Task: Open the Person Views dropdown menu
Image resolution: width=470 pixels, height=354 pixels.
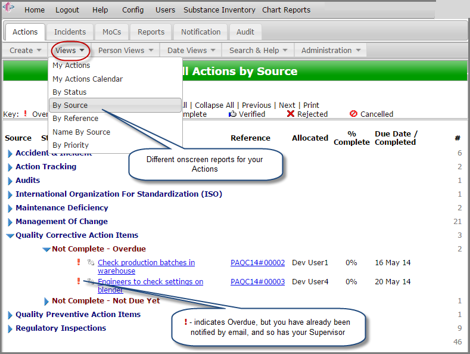Action: (126, 51)
